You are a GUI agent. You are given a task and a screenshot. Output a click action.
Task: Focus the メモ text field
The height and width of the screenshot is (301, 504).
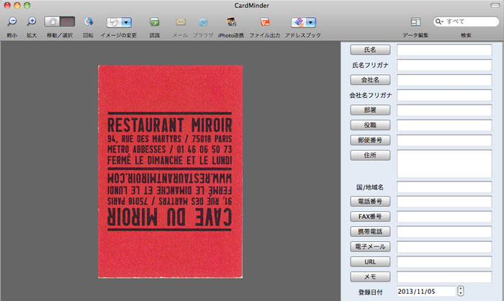coord(444,277)
